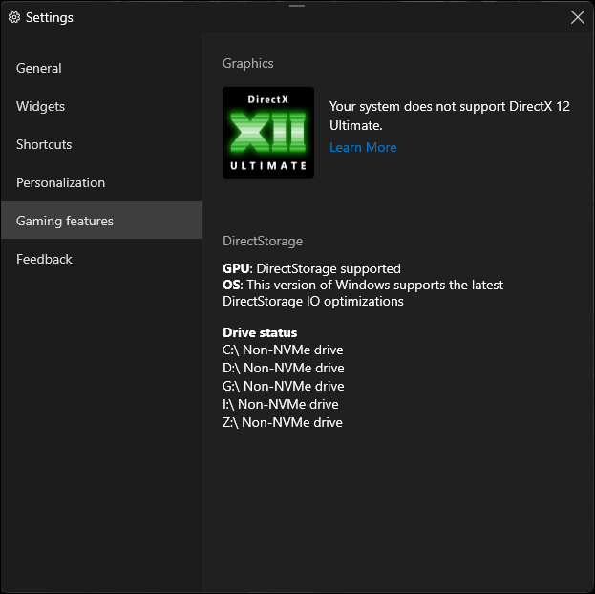Viewport: 595px width, 594px height.
Task: Open the Feedback section
Action: [x=44, y=259]
